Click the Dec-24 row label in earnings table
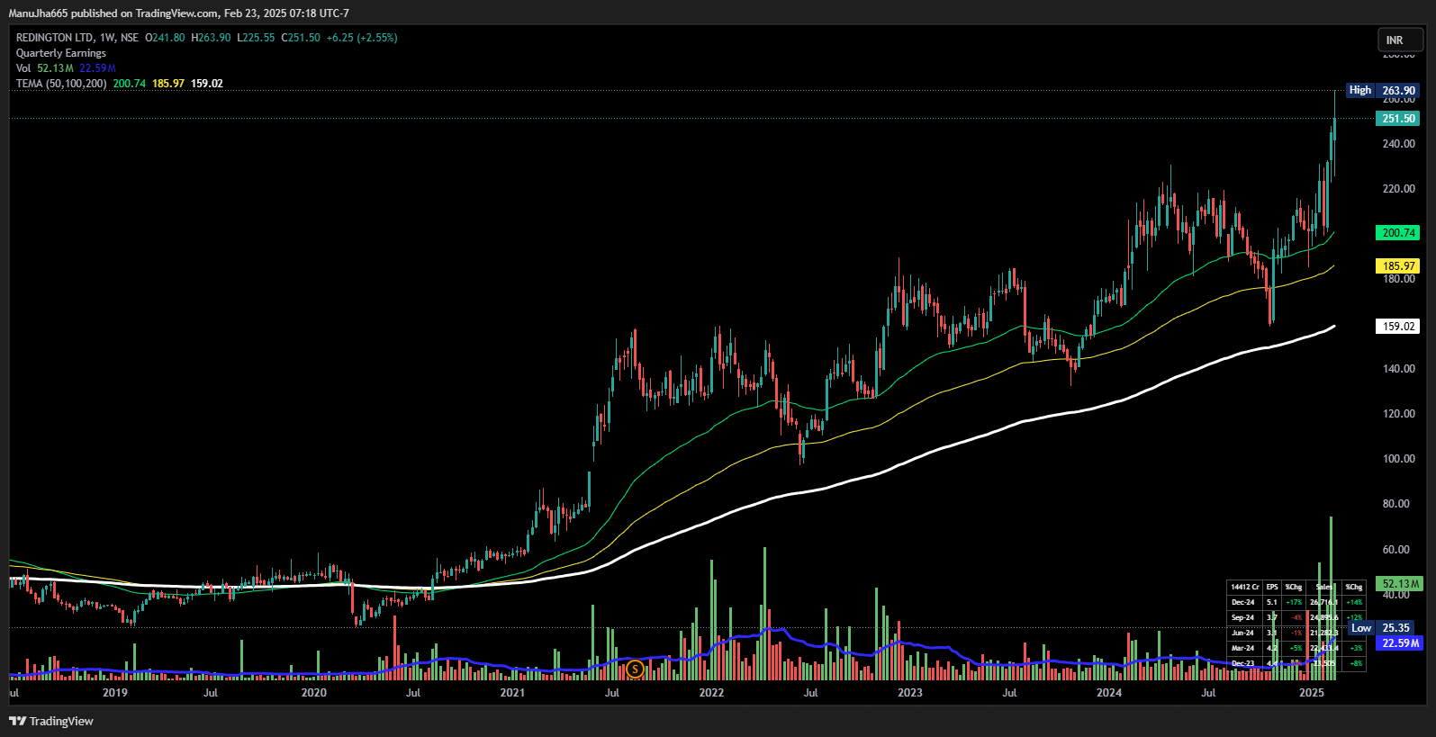The image size is (1436, 737). pos(1243,602)
